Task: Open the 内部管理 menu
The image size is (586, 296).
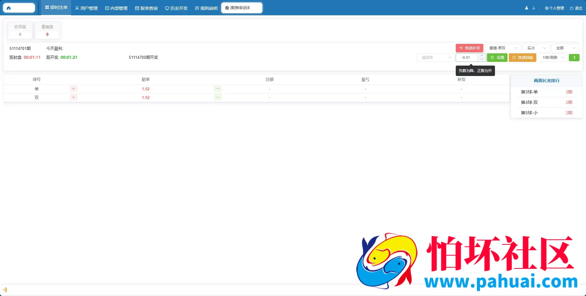Action: click(x=116, y=8)
